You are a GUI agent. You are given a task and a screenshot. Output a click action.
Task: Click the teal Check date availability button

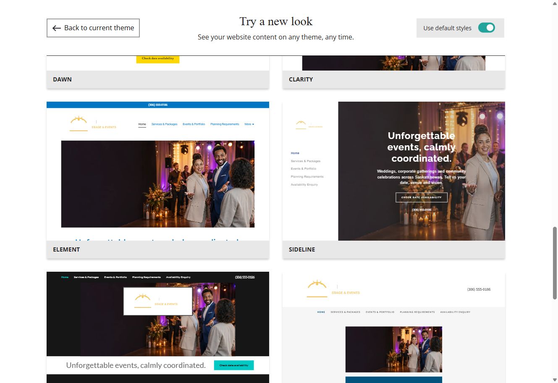[234, 365]
